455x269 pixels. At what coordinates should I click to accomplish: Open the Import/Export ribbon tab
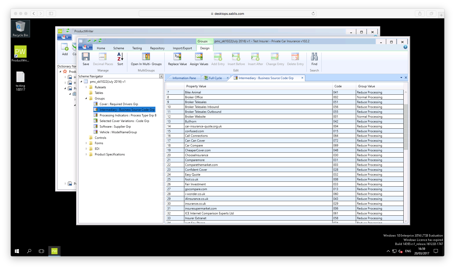182,48
